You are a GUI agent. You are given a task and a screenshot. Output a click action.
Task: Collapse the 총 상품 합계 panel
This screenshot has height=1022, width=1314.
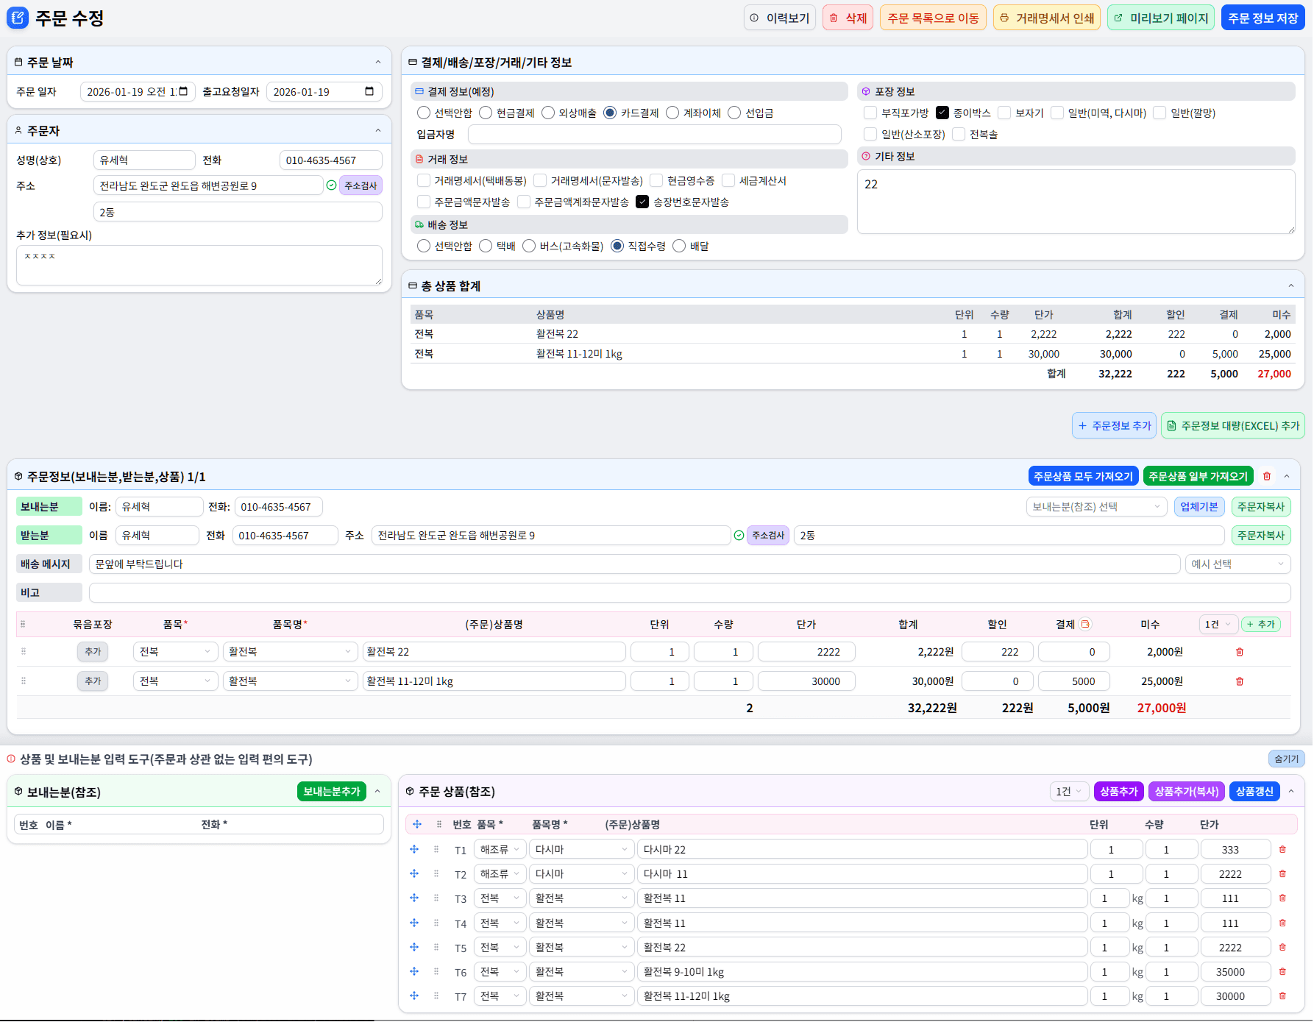tap(1290, 285)
